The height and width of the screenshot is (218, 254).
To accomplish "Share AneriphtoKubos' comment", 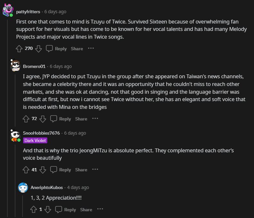I will [x=86, y=210].
